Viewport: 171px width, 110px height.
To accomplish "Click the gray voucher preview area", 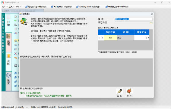I will pos(86,72).
